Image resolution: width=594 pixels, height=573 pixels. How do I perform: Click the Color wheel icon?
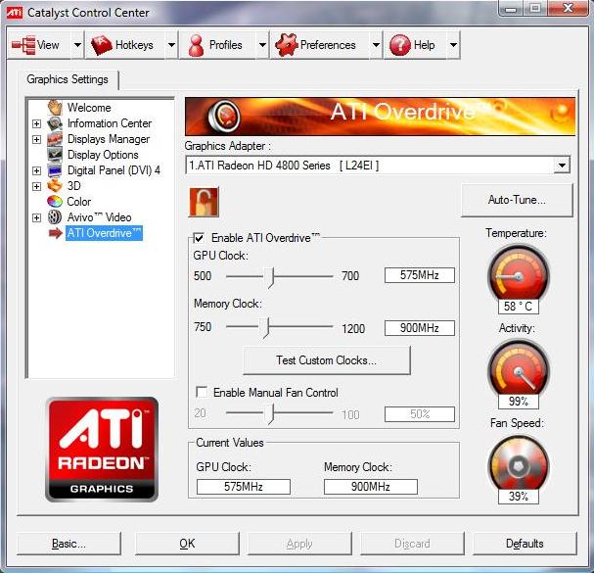coord(55,202)
